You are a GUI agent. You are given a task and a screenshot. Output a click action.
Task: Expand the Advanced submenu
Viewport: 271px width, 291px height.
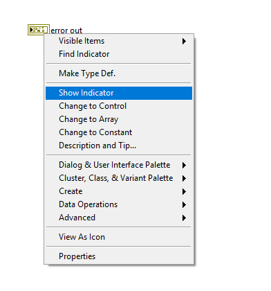(119, 218)
